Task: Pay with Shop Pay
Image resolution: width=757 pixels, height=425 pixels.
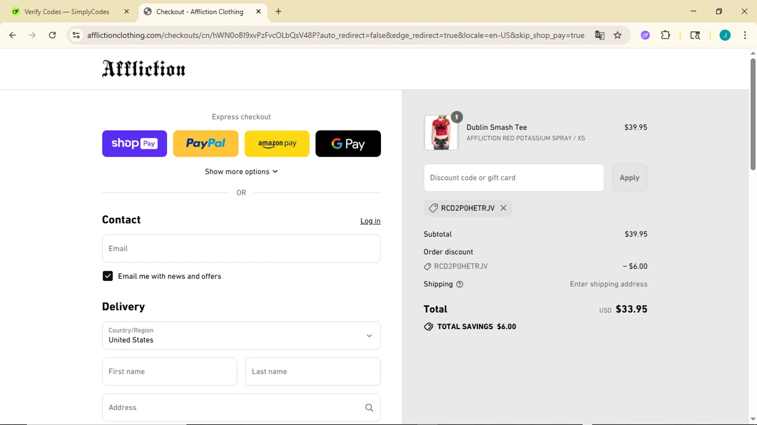Action: (x=134, y=144)
